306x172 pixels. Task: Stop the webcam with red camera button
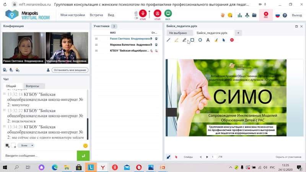(x=158, y=13)
